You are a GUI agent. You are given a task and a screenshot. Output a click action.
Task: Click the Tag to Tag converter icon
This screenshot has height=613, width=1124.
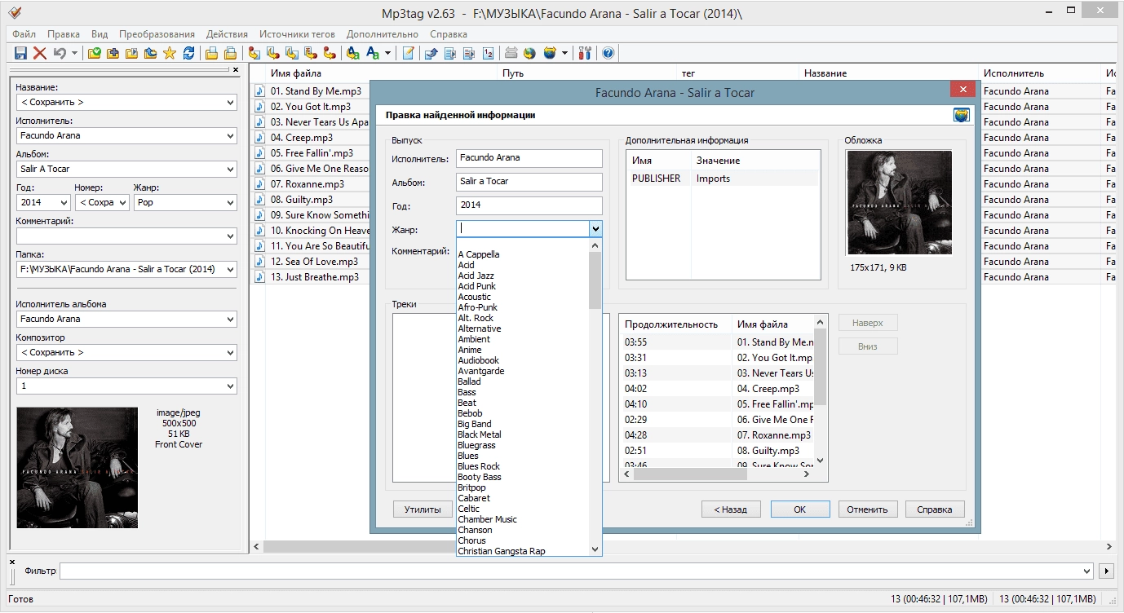(x=330, y=53)
